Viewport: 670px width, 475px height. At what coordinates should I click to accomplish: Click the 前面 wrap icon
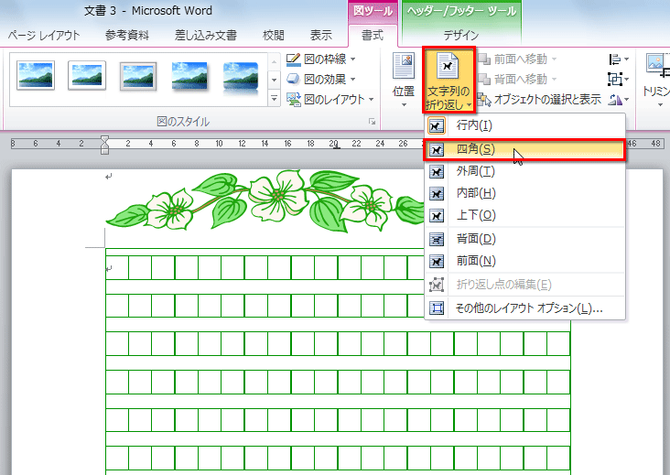pyautogui.click(x=437, y=262)
